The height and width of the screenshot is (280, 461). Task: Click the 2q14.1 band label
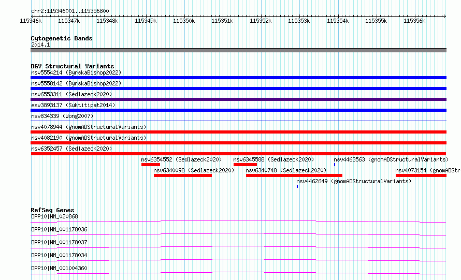40,45
